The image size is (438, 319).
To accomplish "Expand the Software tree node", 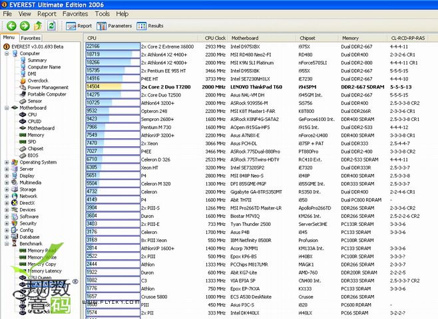I will click(x=7, y=217).
